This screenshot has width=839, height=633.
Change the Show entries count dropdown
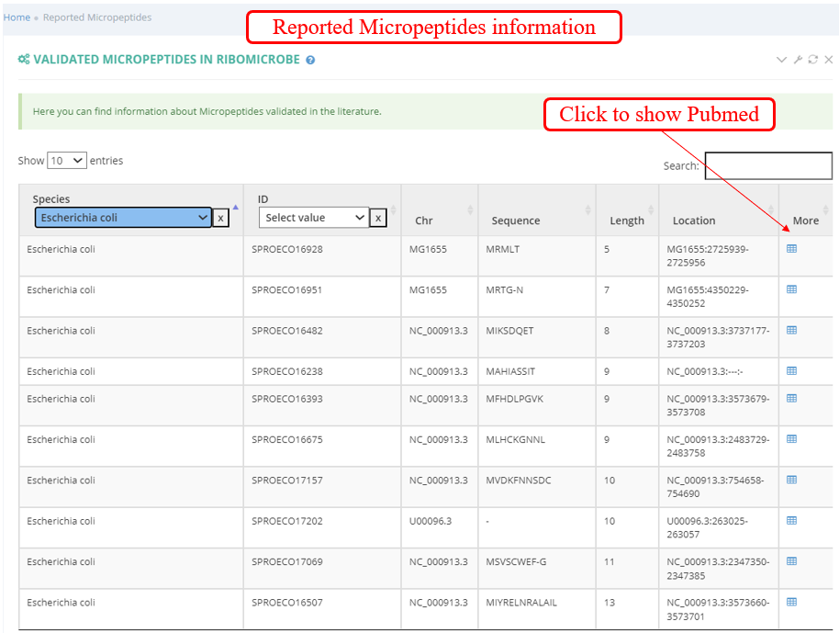pos(67,161)
